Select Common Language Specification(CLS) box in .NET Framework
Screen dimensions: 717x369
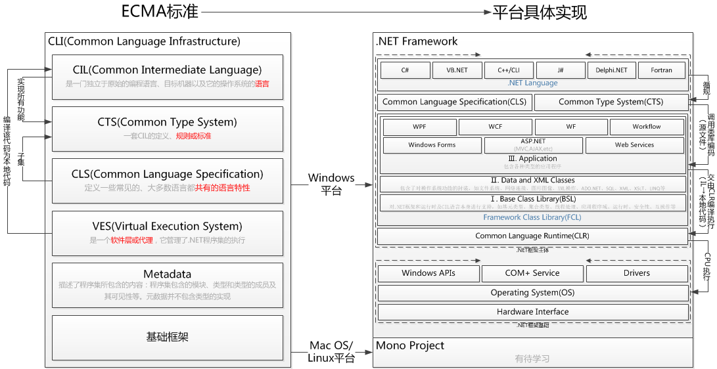click(455, 102)
